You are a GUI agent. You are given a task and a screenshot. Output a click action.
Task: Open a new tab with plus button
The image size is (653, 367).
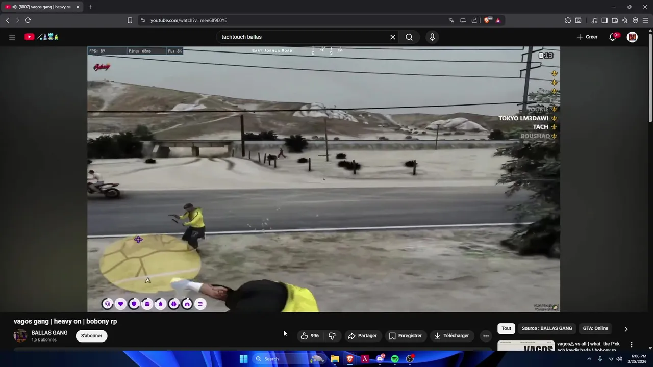pos(90,7)
